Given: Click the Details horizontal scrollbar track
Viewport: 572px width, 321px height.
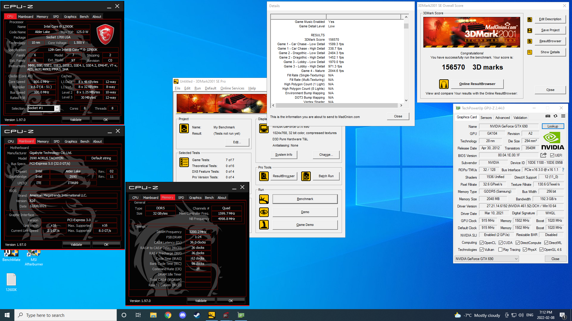Looking at the screenshot, I should click(337, 105).
